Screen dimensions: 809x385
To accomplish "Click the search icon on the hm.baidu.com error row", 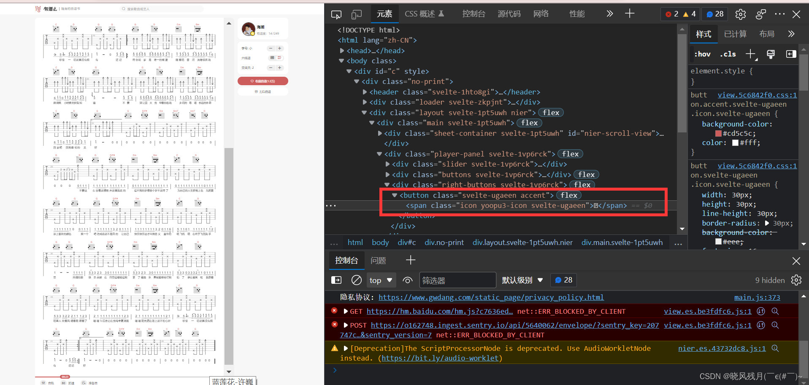I will 775,311.
